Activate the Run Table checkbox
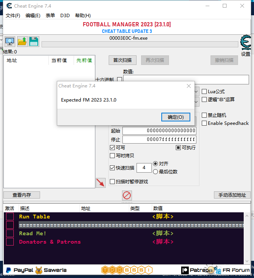 pos(10,217)
